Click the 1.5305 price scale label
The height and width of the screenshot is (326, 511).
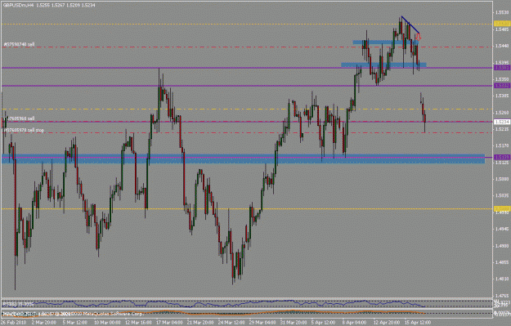[502, 96]
